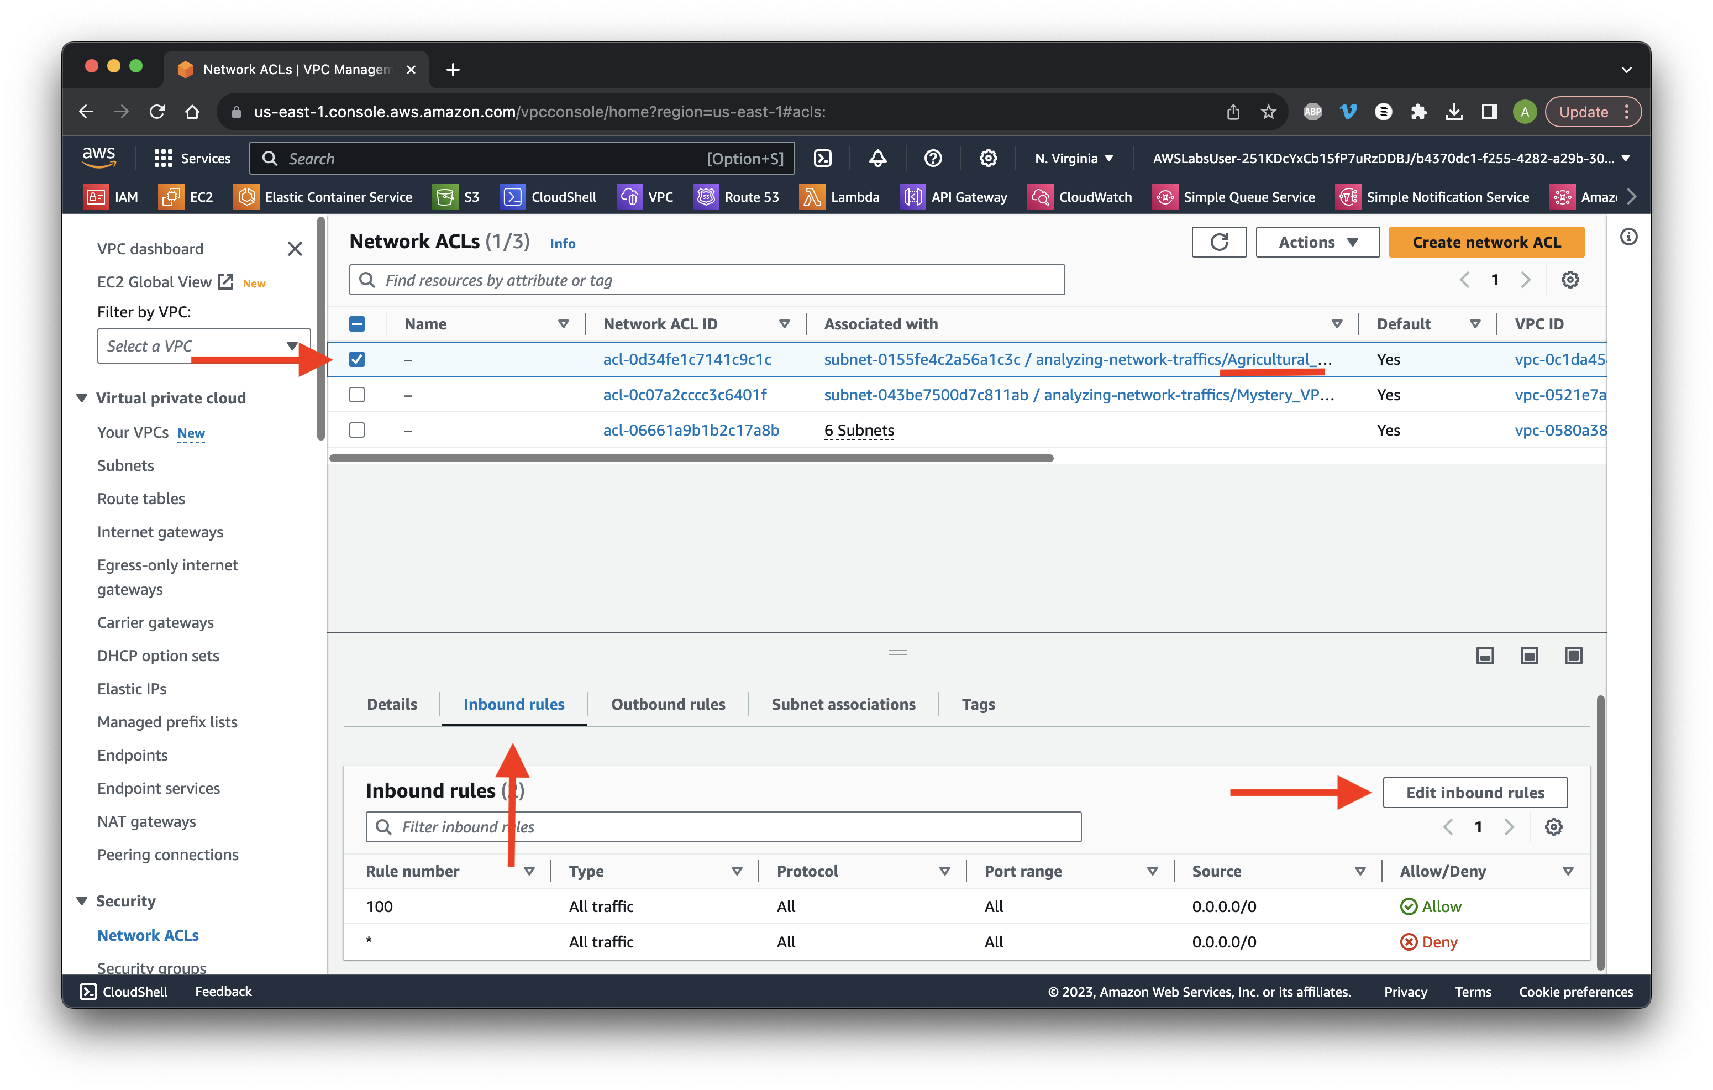1713x1090 pixels.
Task: Open the Lambda favorites shortcut
Action: coord(839,197)
